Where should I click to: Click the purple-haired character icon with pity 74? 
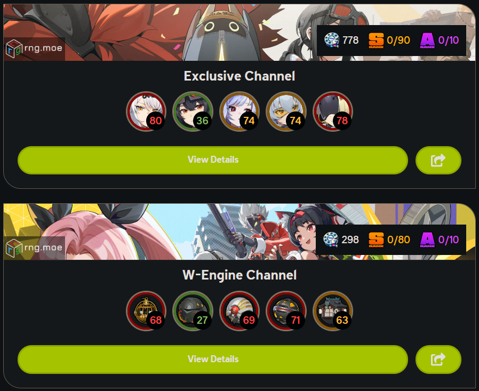[x=239, y=111]
